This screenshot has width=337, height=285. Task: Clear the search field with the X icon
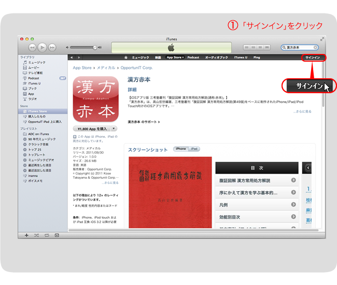pyautogui.click(x=315, y=47)
